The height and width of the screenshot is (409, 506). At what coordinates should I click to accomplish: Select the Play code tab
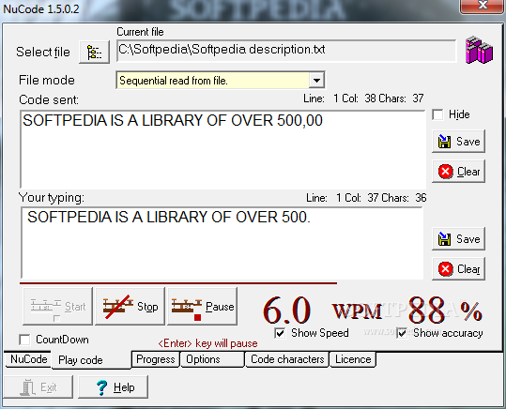[x=91, y=359]
